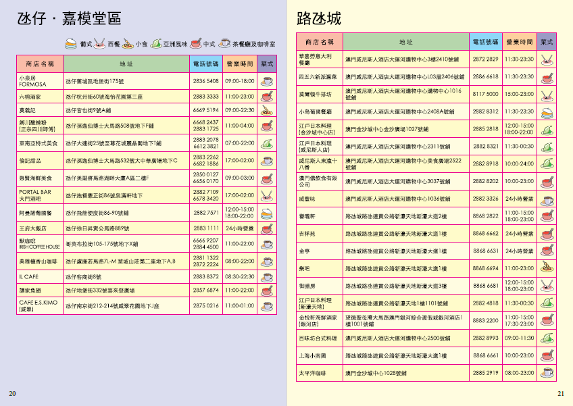Click the 亞洲風味 Asian flavour legend icon
This screenshot has width=573, height=406.
(155, 44)
